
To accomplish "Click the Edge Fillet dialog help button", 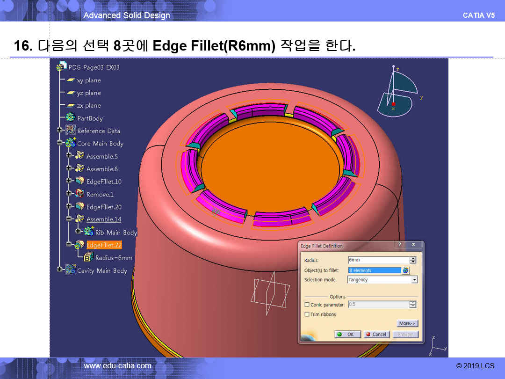I will [x=400, y=245].
